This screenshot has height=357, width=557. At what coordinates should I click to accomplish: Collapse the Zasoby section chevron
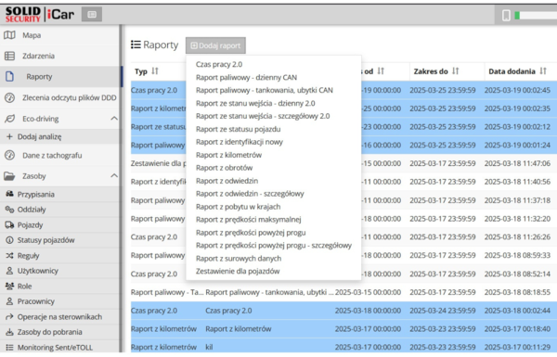pyautogui.click(x=114, y=175)
